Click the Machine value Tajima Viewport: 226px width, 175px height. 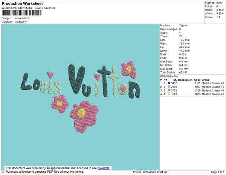pos(183,25)
